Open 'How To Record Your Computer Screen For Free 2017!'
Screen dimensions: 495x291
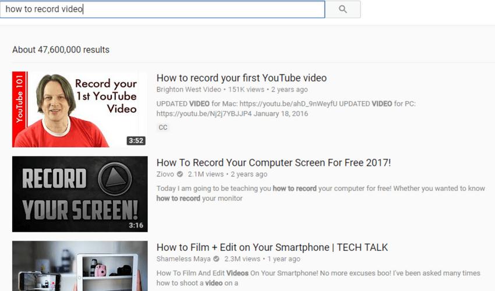pos(274,162)
